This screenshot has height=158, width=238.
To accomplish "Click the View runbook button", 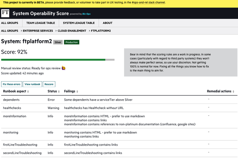I will (x=33, y=84).
